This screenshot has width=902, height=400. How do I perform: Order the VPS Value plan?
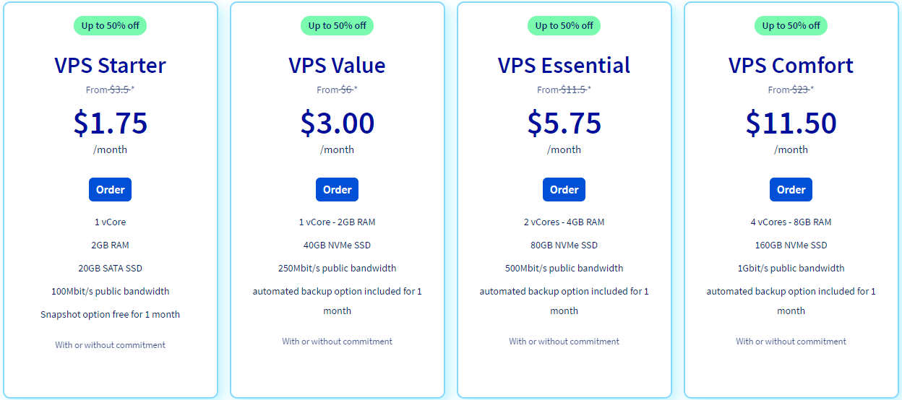337,189
